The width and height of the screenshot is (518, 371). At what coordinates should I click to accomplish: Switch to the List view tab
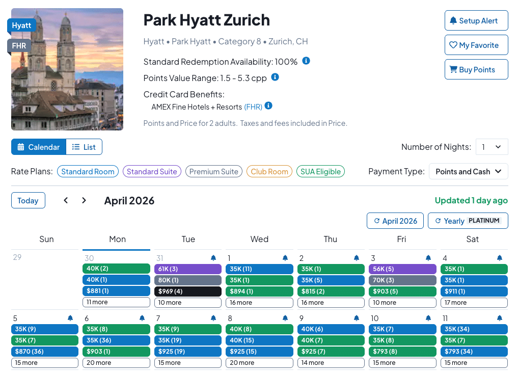coord(84,147)
